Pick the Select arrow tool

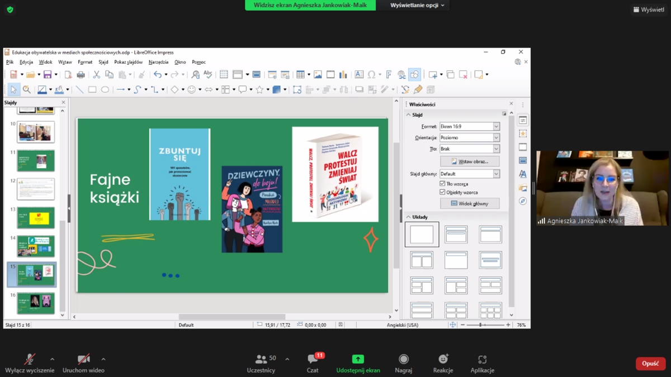[13, 89]
